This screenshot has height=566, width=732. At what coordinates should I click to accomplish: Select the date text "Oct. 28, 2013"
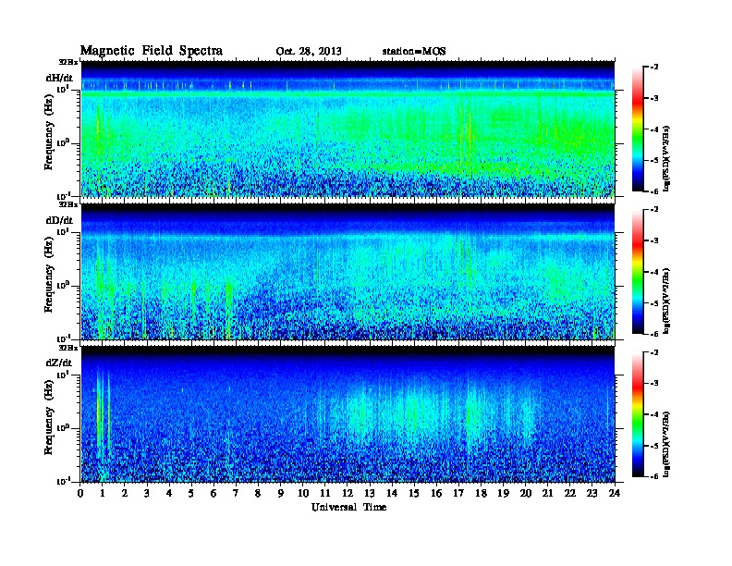click(x=309, y=52)
